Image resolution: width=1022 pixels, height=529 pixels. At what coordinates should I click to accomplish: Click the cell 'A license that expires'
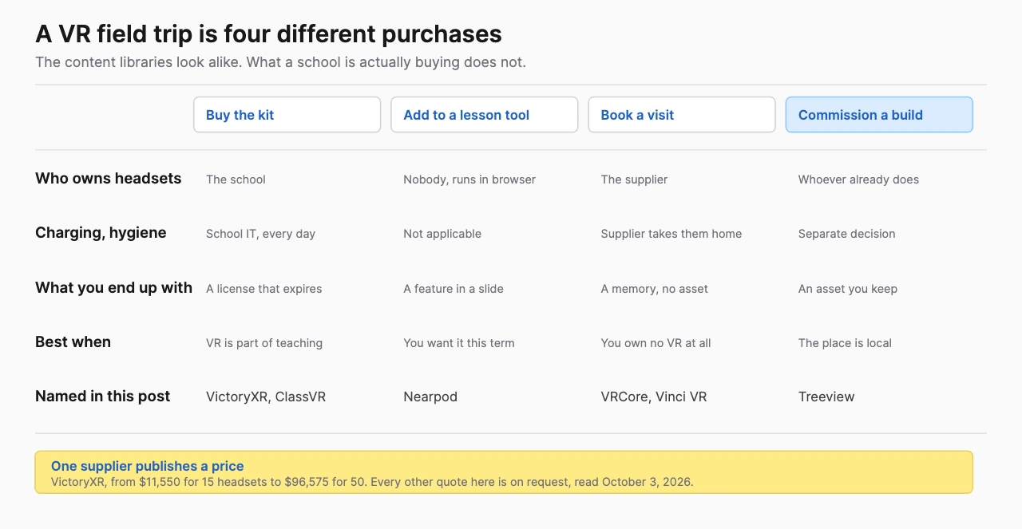(264, 289)
